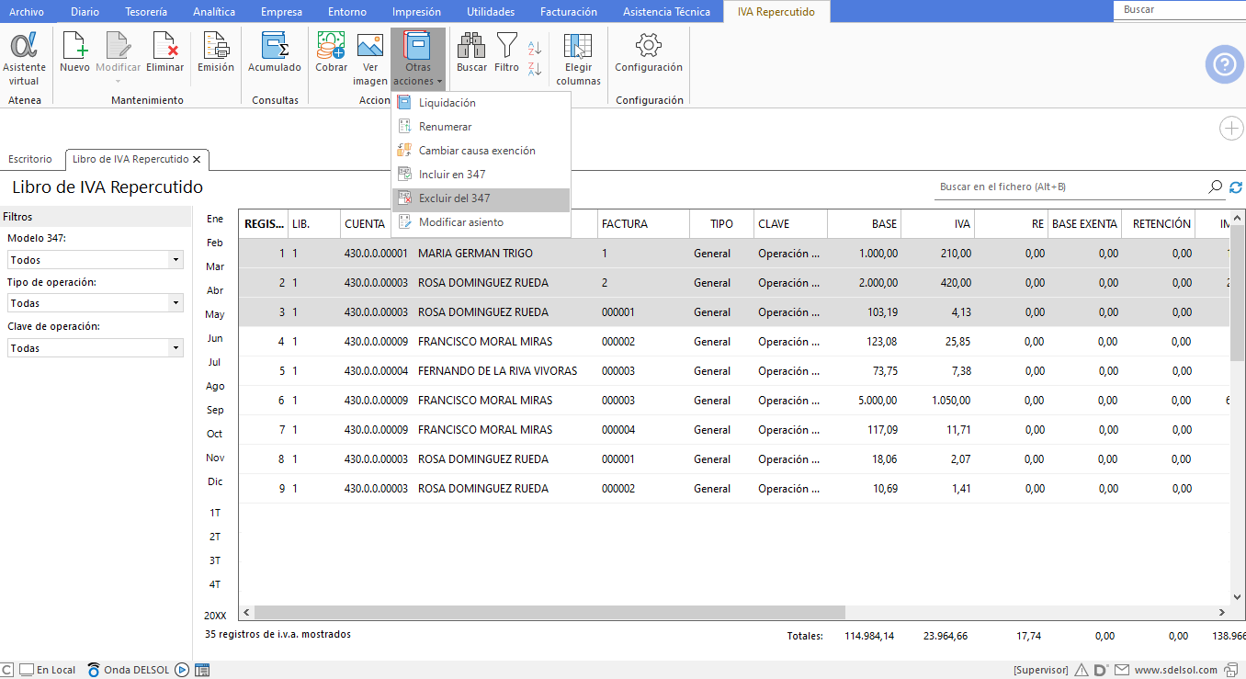Open the Asistencia Técnica tab

[x=666, y=12]
